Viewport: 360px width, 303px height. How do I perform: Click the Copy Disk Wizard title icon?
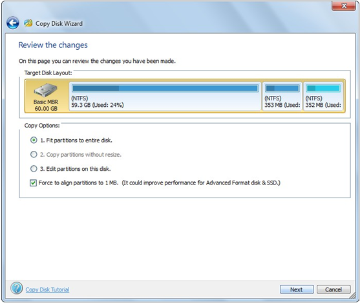pos(28,23)
